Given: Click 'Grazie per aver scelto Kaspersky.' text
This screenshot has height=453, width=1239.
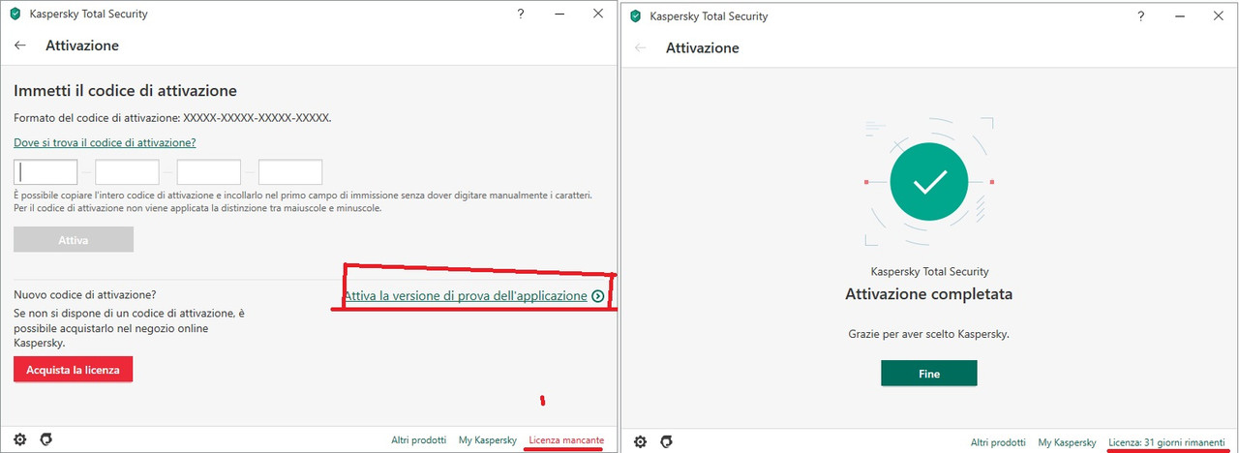Looking at the screenshot, I should coord(929,334).
